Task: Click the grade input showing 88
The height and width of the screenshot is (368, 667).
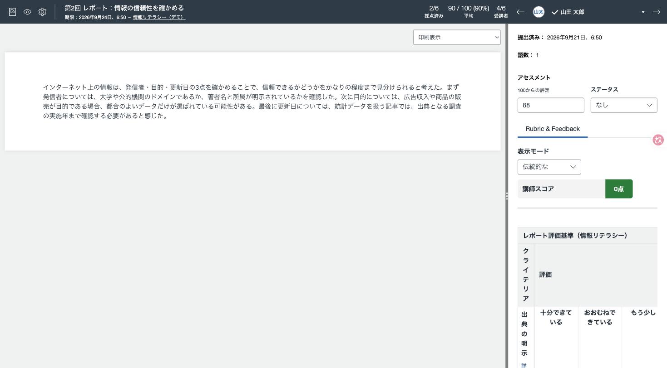Action: pos(551,105)
